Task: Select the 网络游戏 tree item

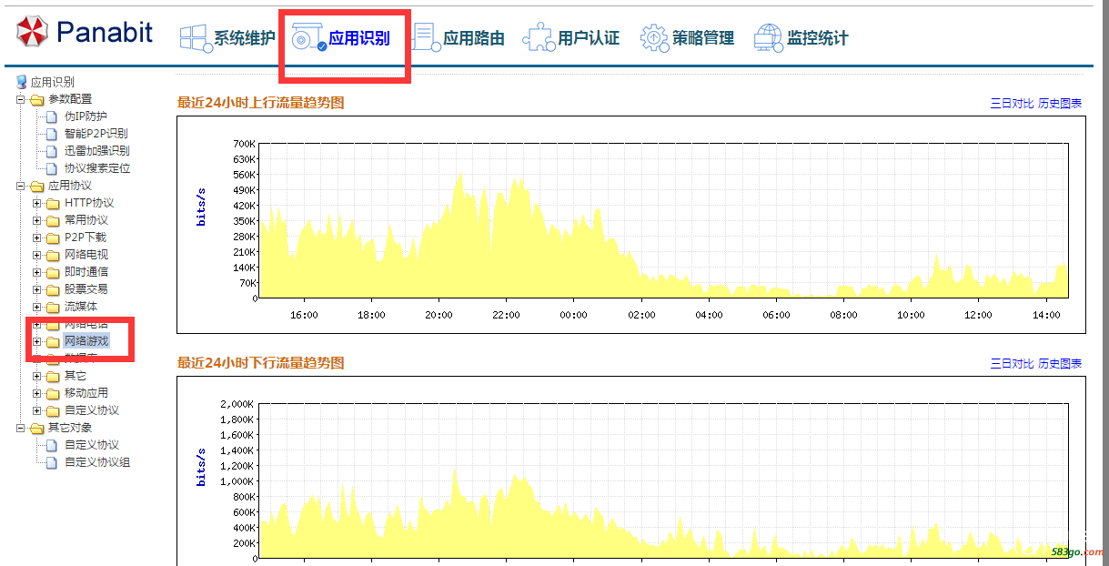Action: [86, 341]
